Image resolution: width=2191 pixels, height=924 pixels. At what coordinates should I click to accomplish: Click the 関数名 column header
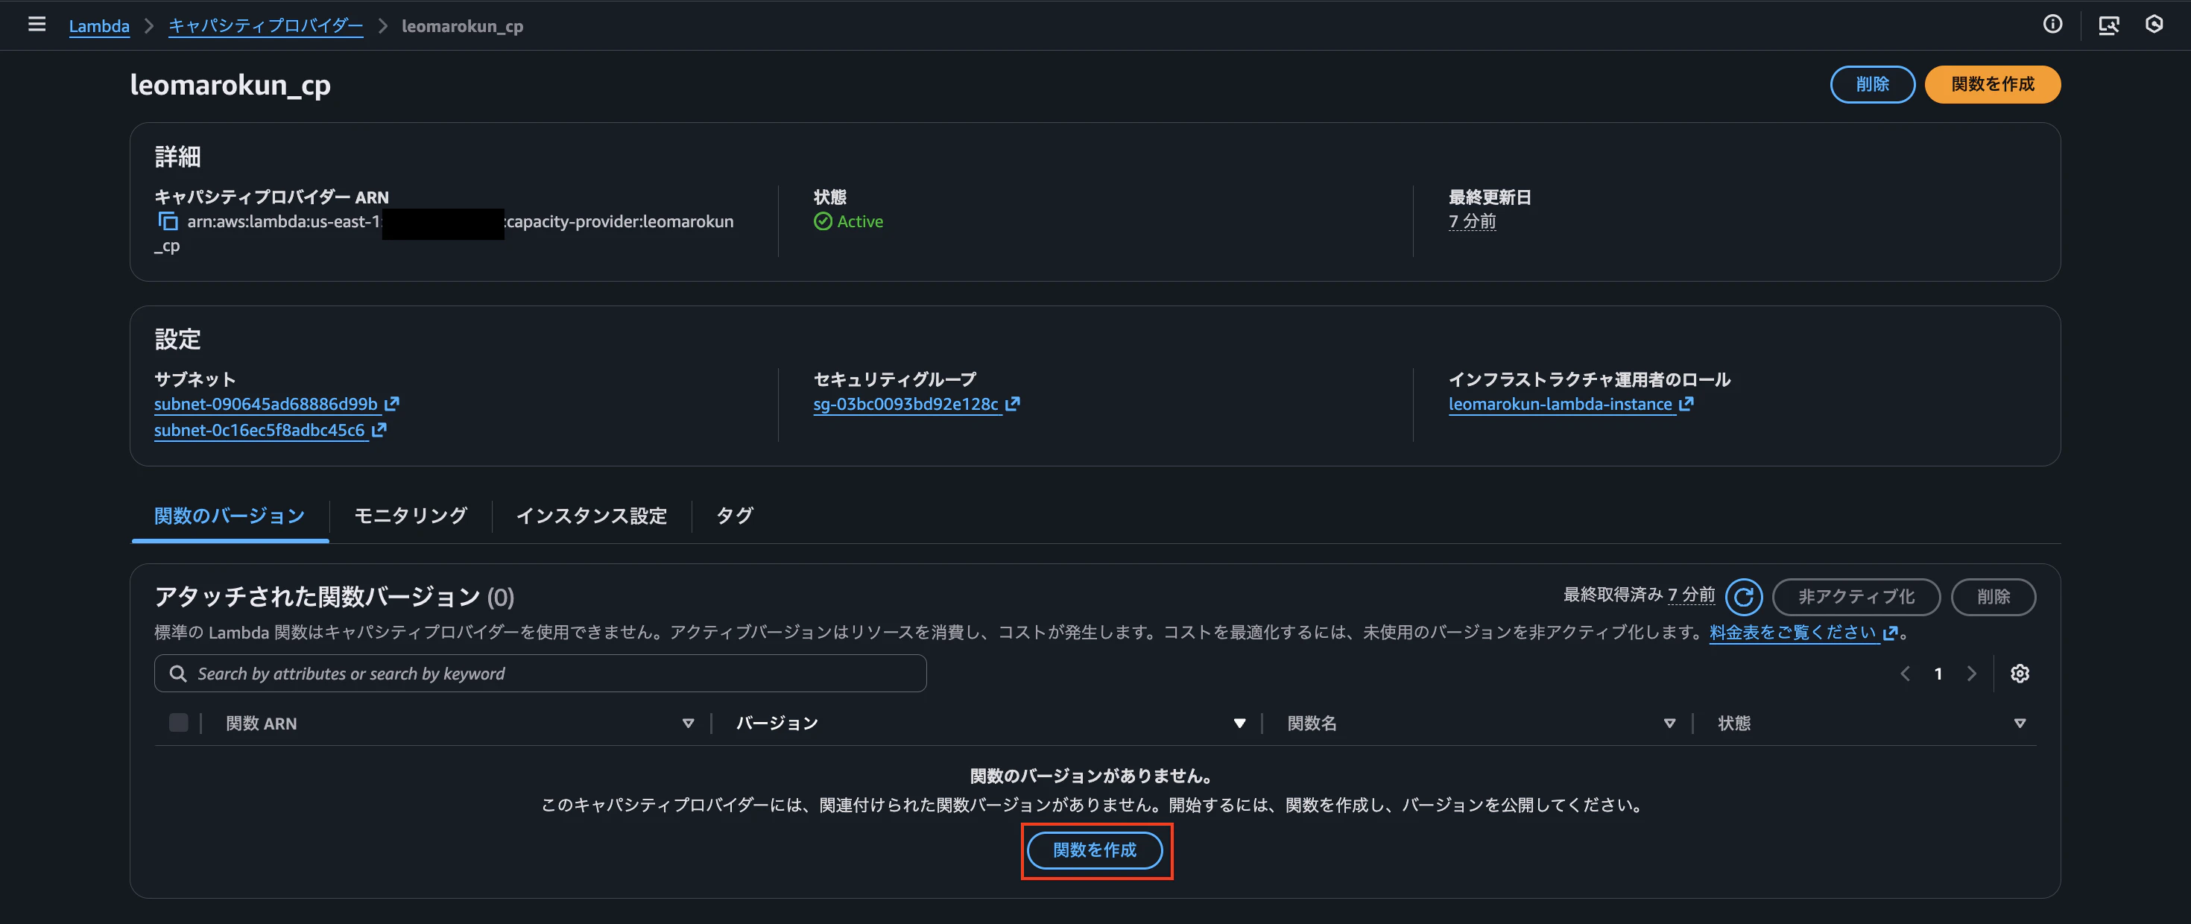pyautogui.click(x=1312, y=724)
